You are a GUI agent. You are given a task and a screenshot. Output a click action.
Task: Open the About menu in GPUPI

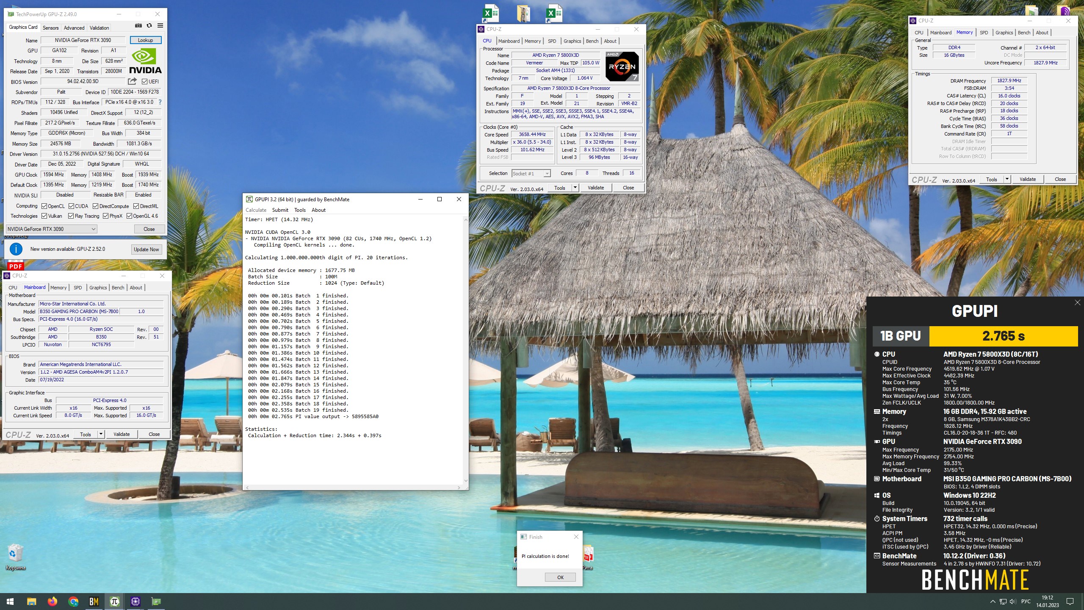(x=318, y=210)
